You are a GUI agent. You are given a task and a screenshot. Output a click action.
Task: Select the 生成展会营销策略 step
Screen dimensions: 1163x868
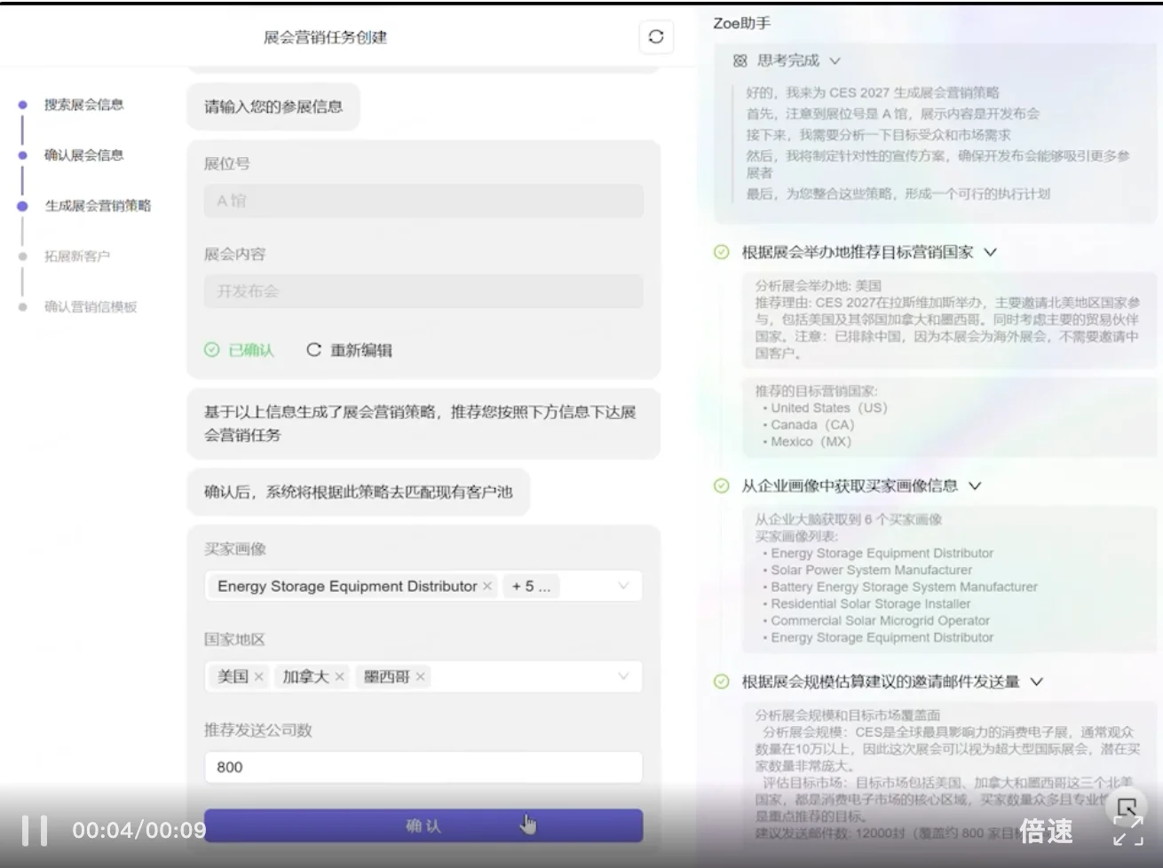tap(98, 205)
